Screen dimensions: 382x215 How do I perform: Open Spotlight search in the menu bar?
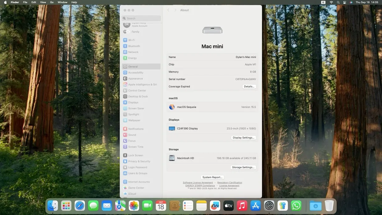[x=338, y=2]
